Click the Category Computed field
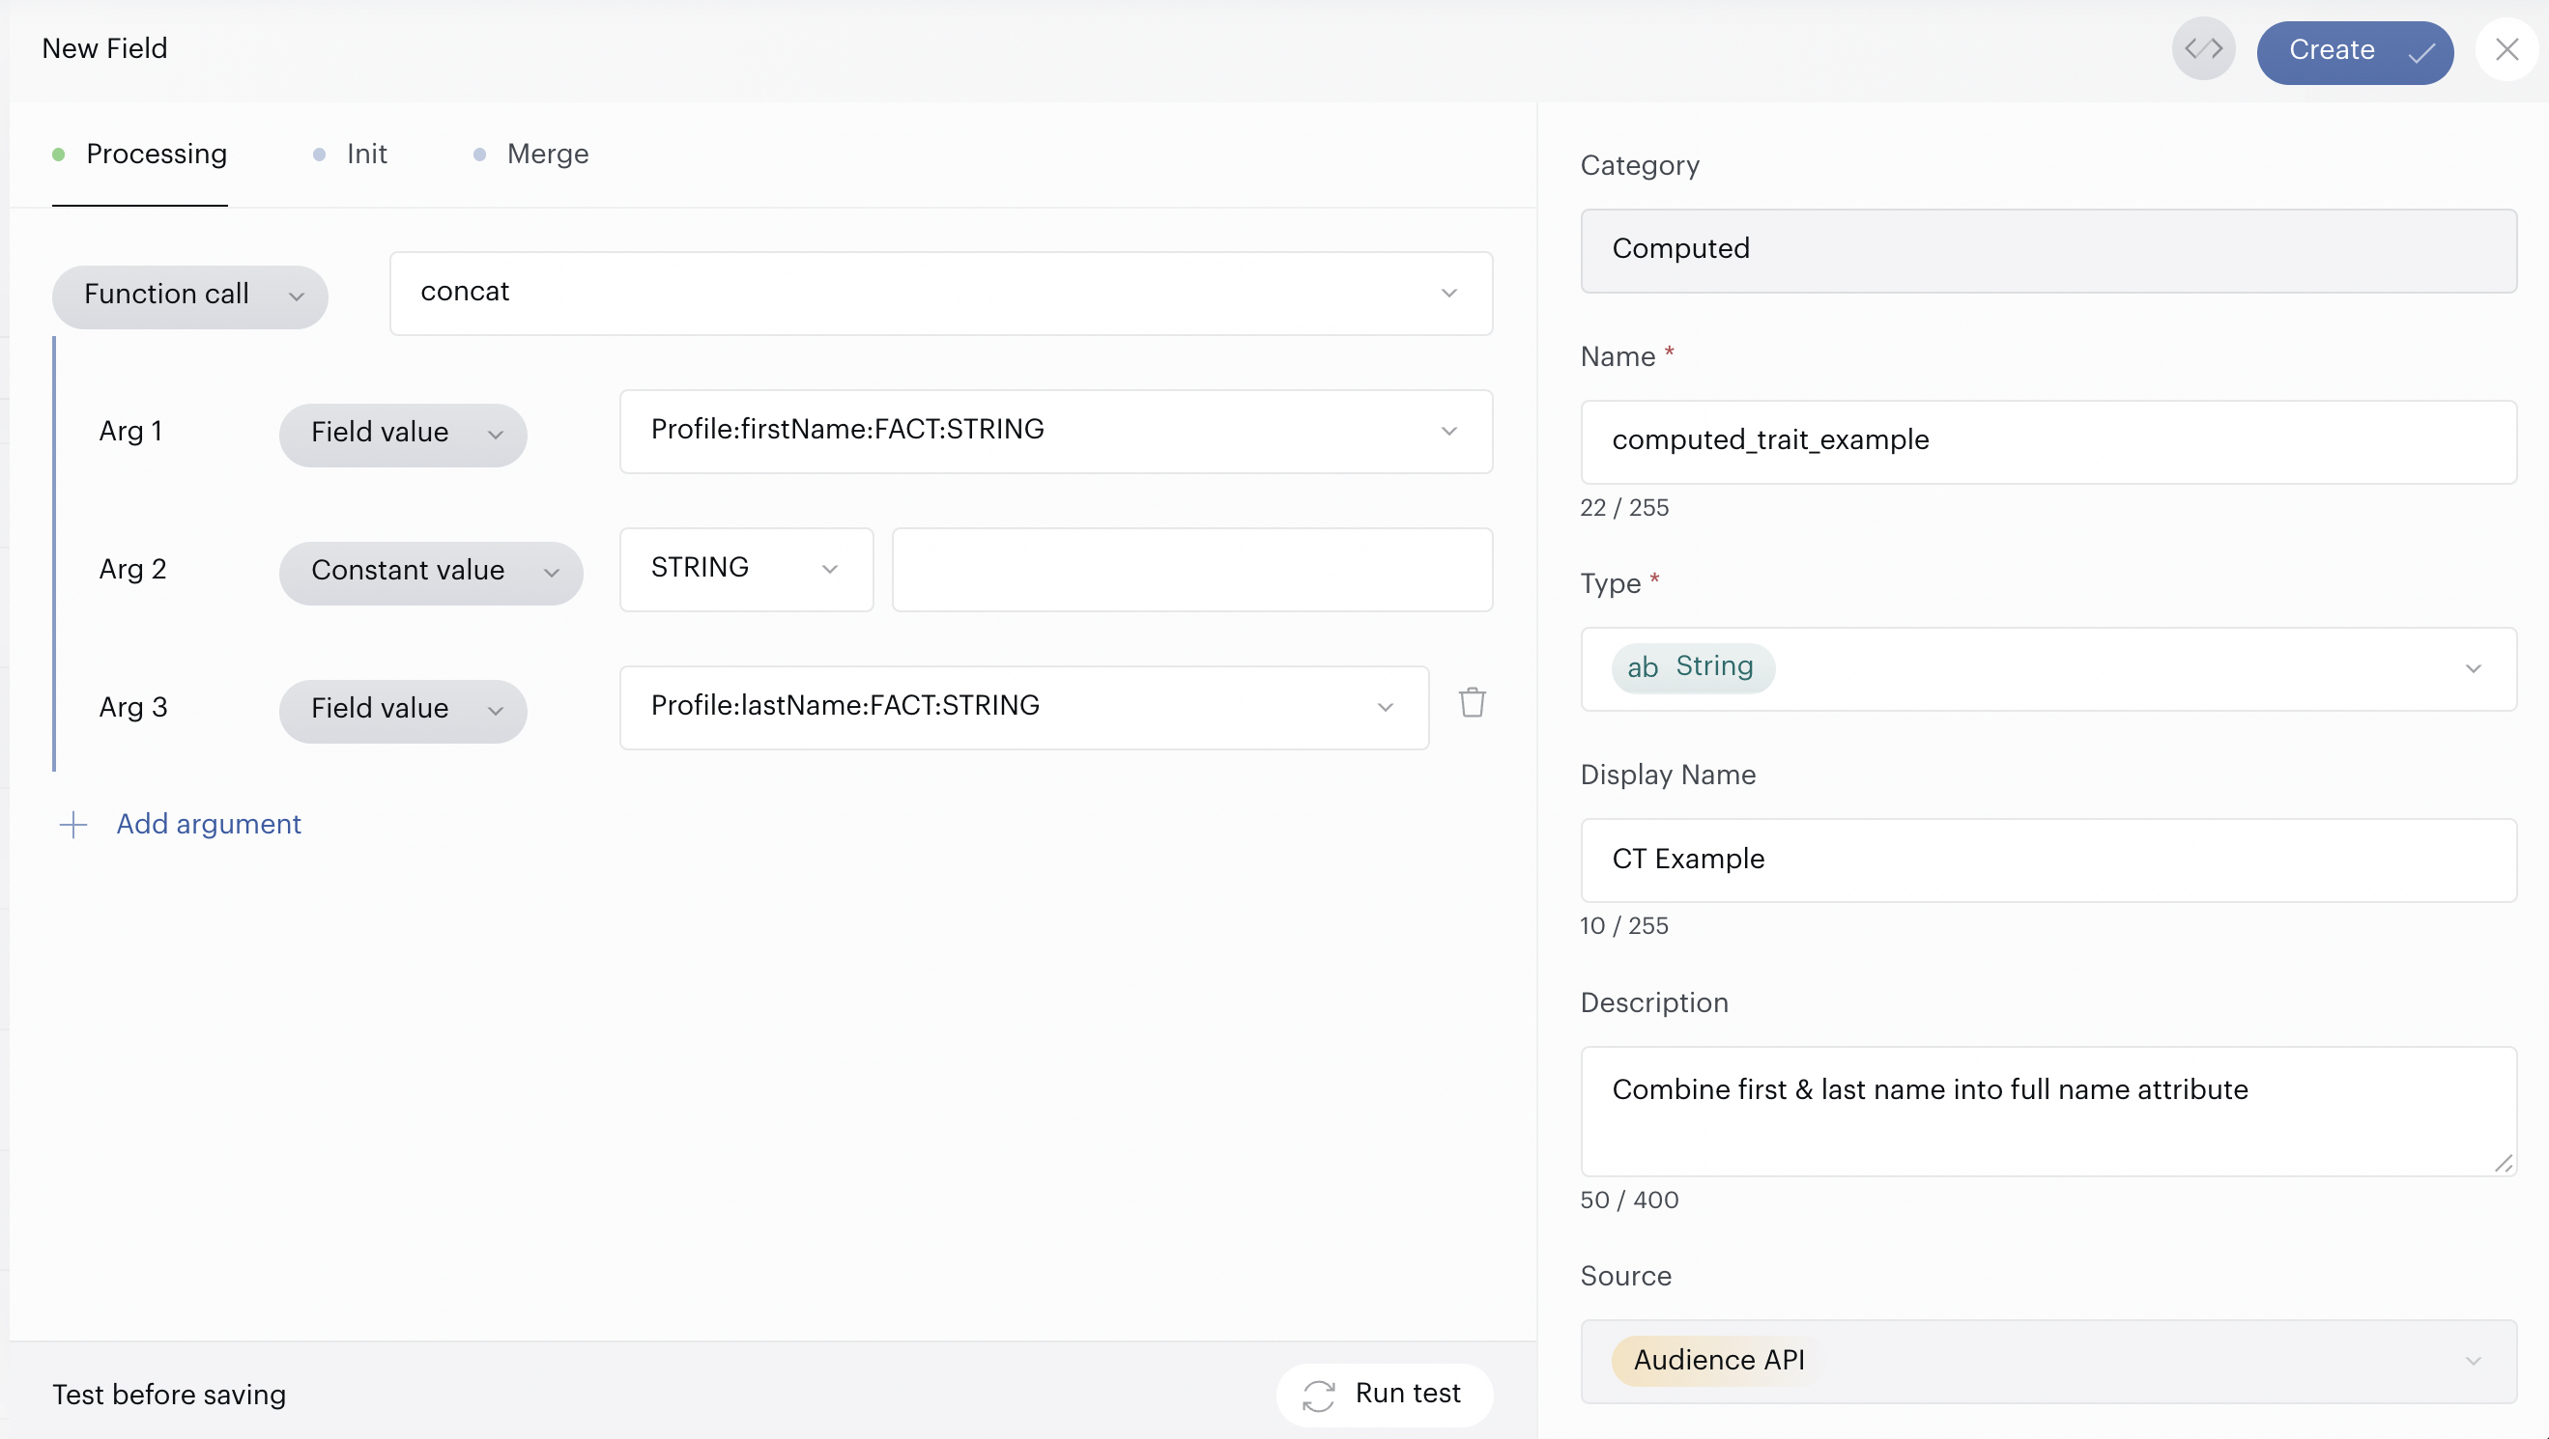 2048,249
